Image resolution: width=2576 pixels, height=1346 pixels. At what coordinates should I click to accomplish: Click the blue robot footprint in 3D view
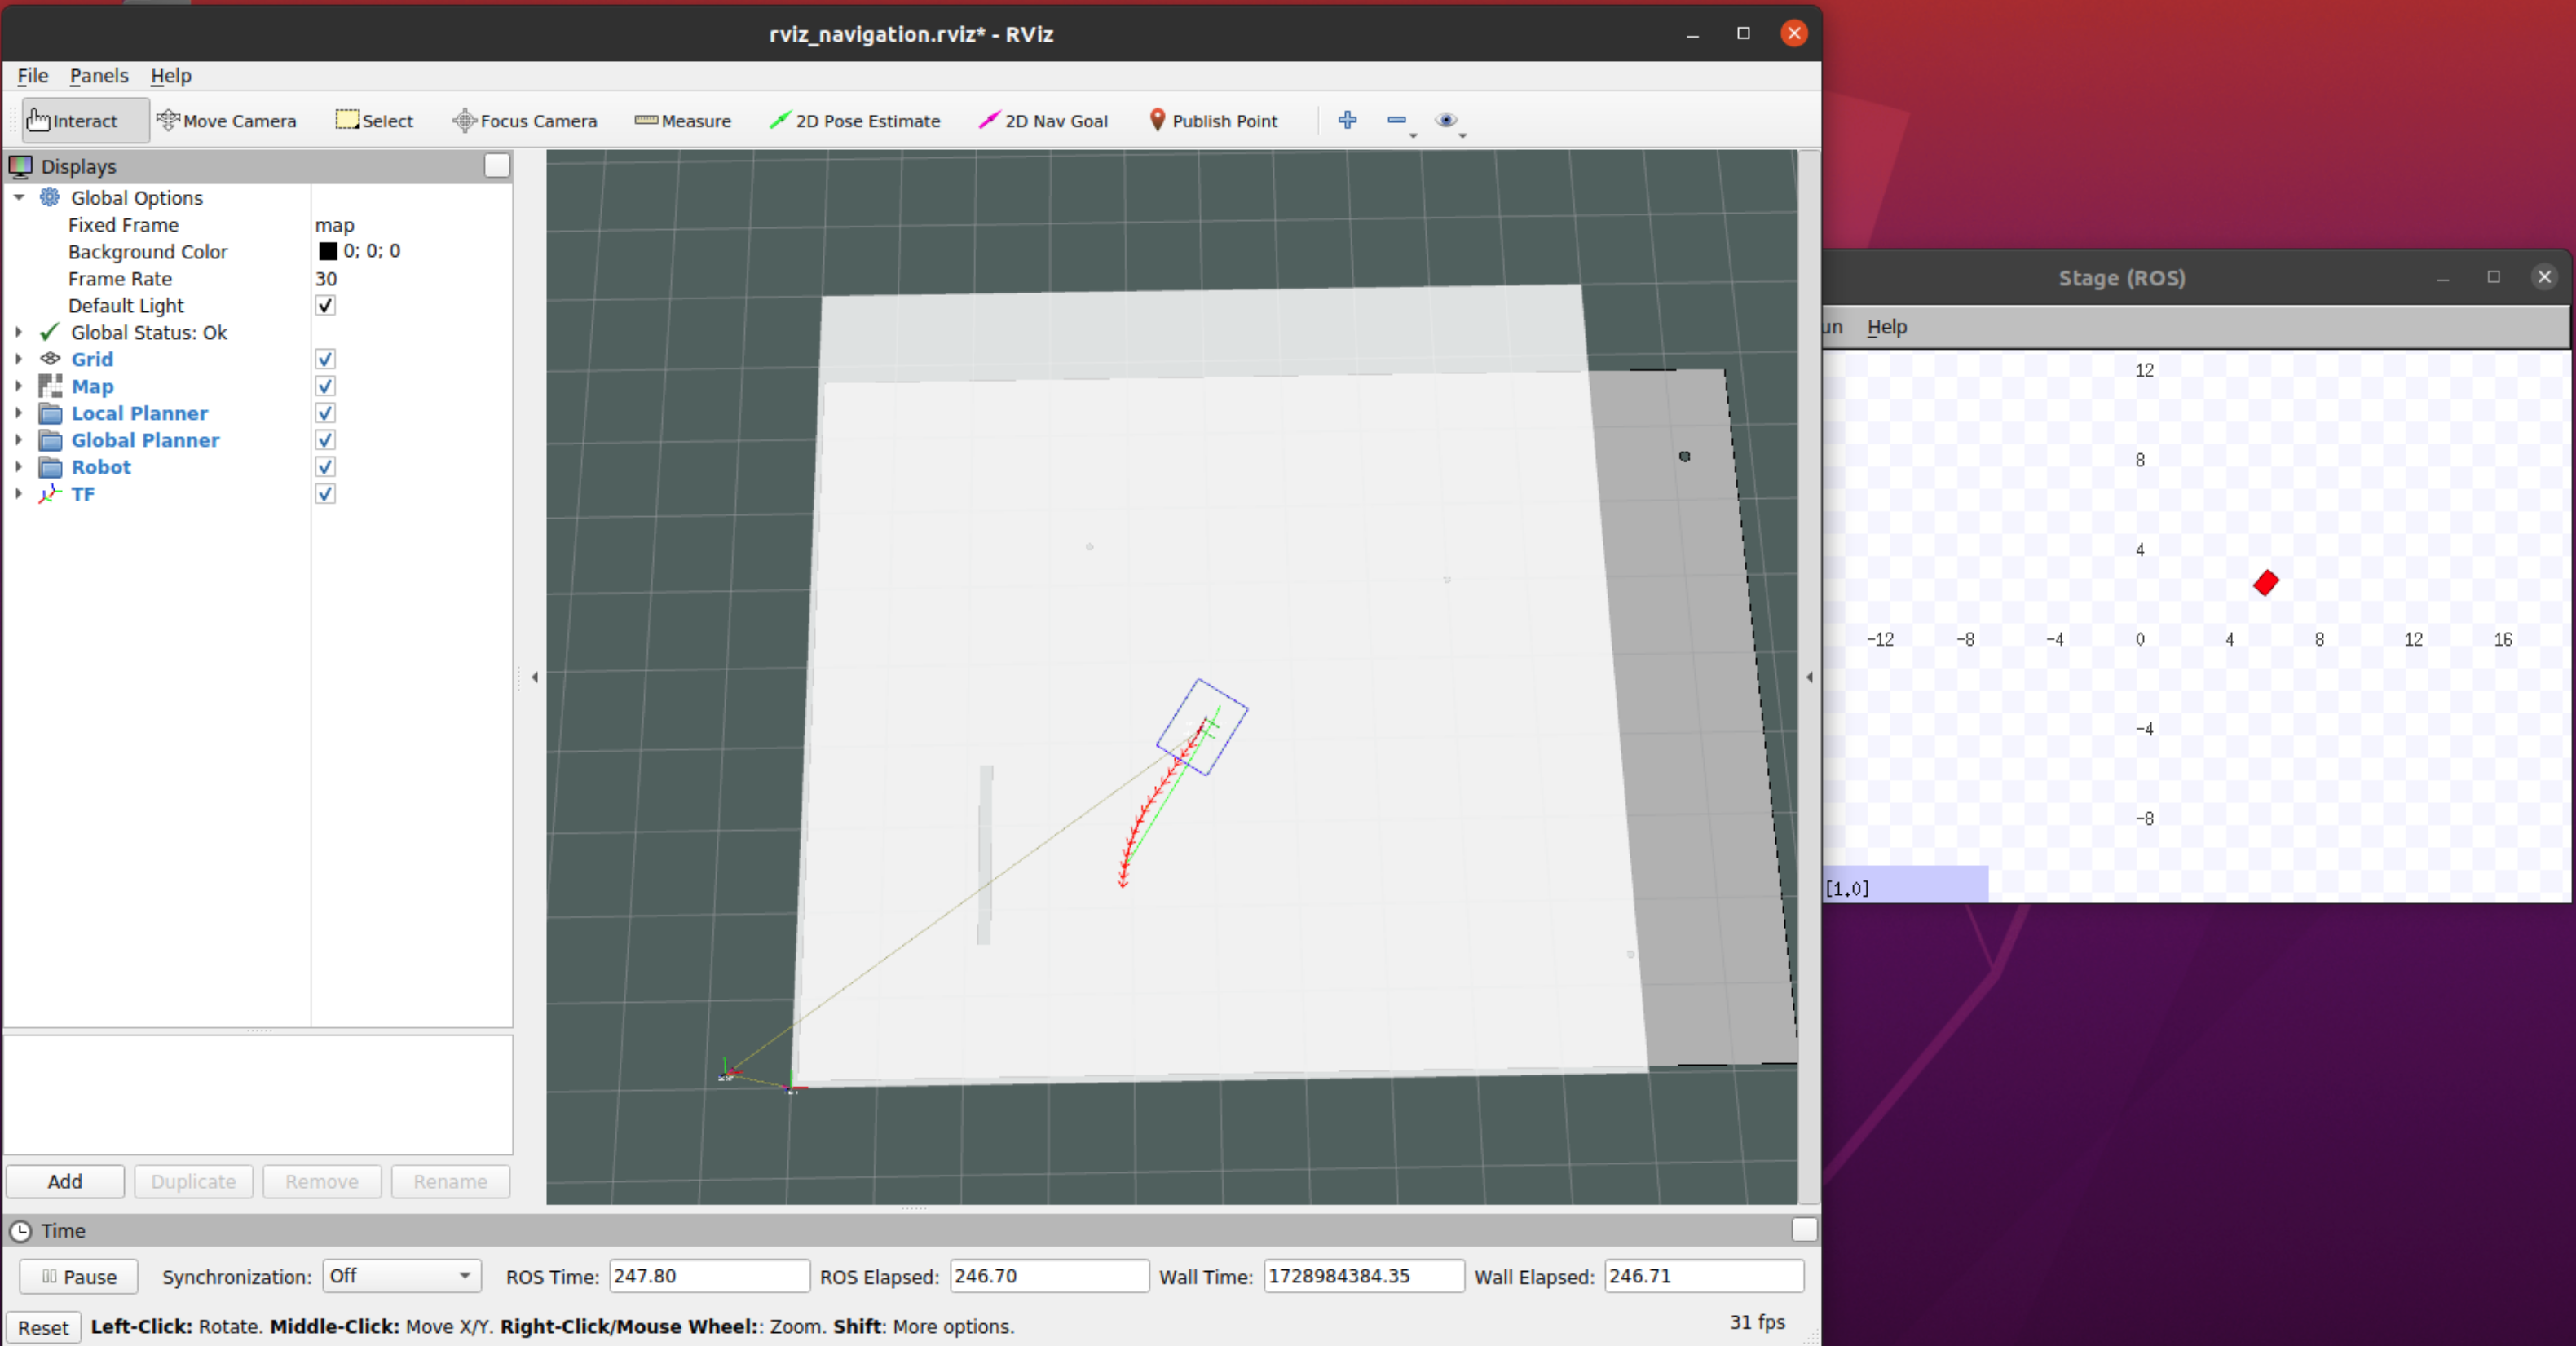coord(1202,727)
